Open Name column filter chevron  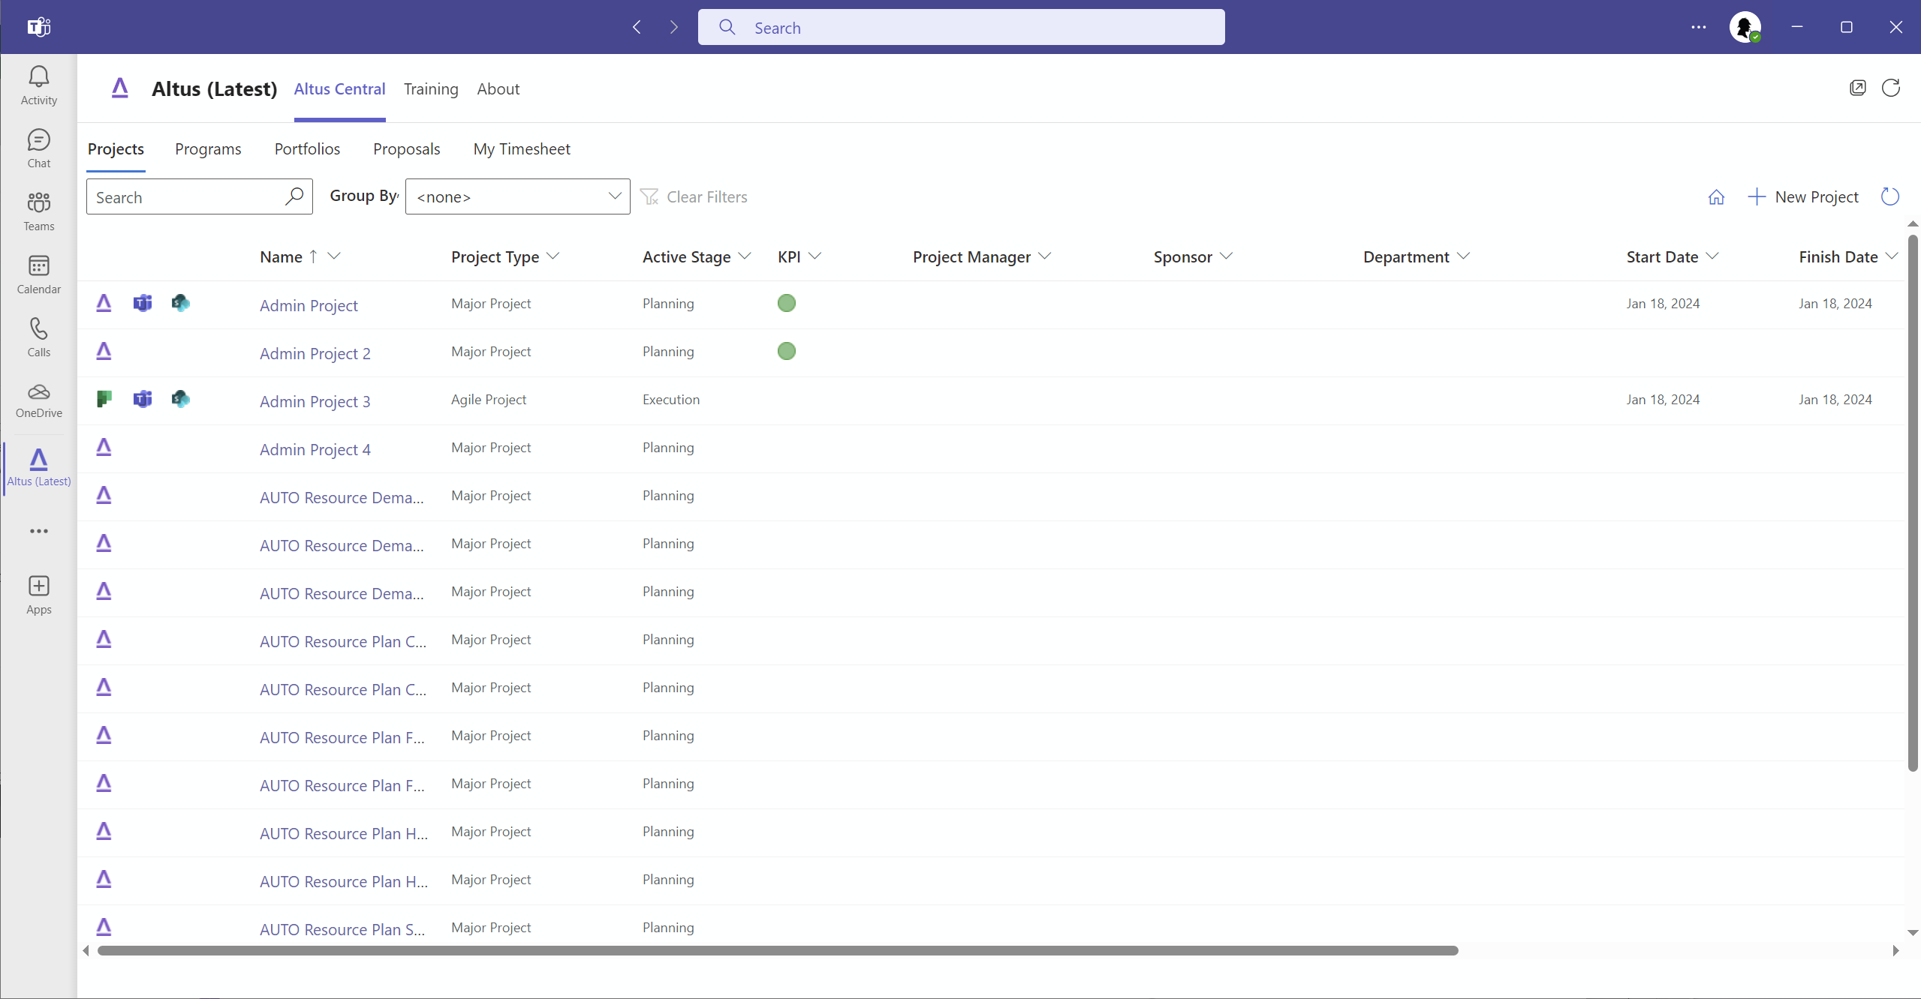[335, 256]
